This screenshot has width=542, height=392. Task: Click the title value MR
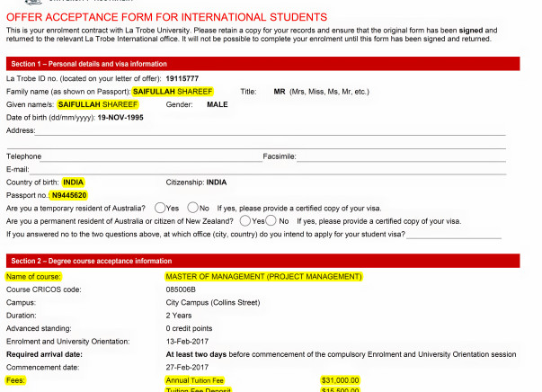click(280, 92)
